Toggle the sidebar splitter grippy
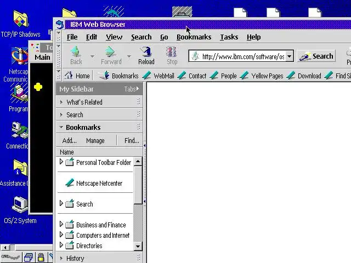Image resolution: width=351 pixels, height=263 pixels. [x=145, y=174]
